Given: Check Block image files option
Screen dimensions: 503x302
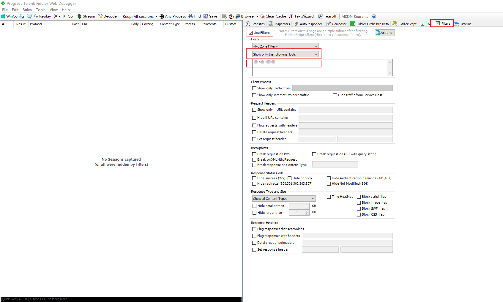Looking at the screenshot, I should click(359, 203).
